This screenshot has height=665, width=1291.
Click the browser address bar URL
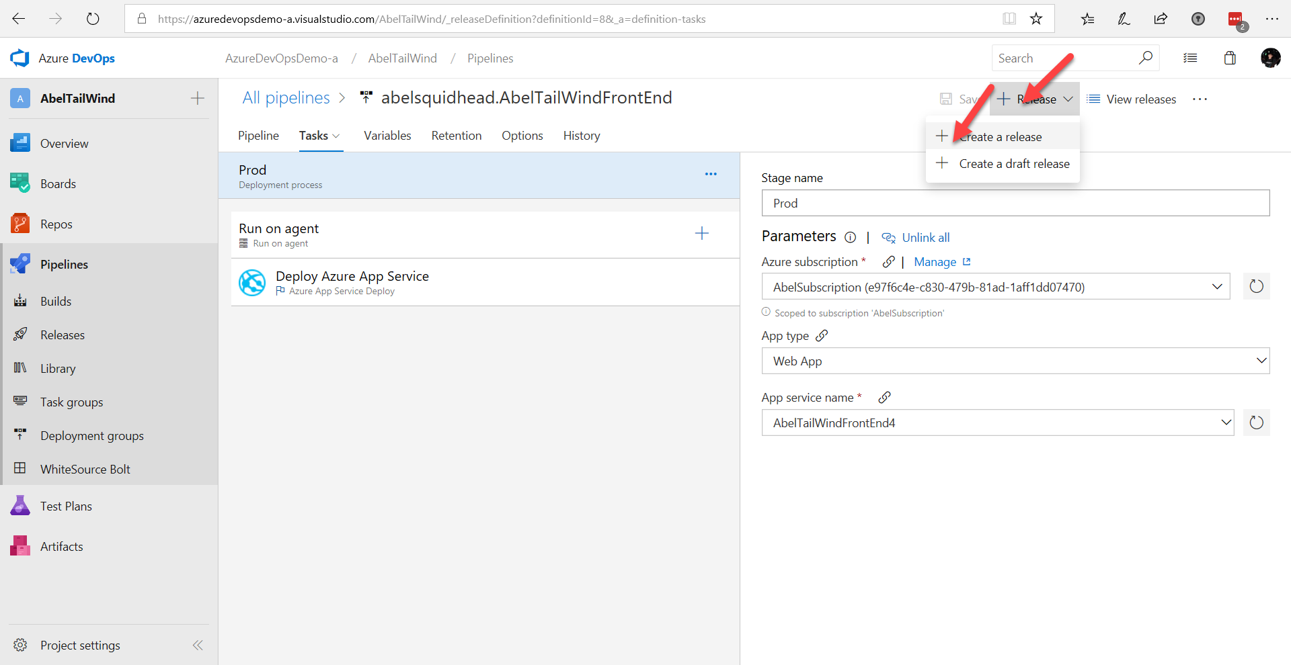tap(432, 19)
